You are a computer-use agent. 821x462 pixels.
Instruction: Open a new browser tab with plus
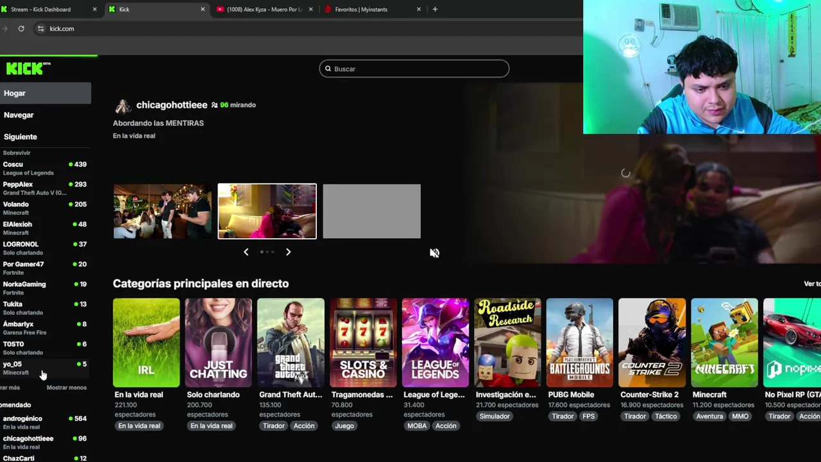[435, 9]
